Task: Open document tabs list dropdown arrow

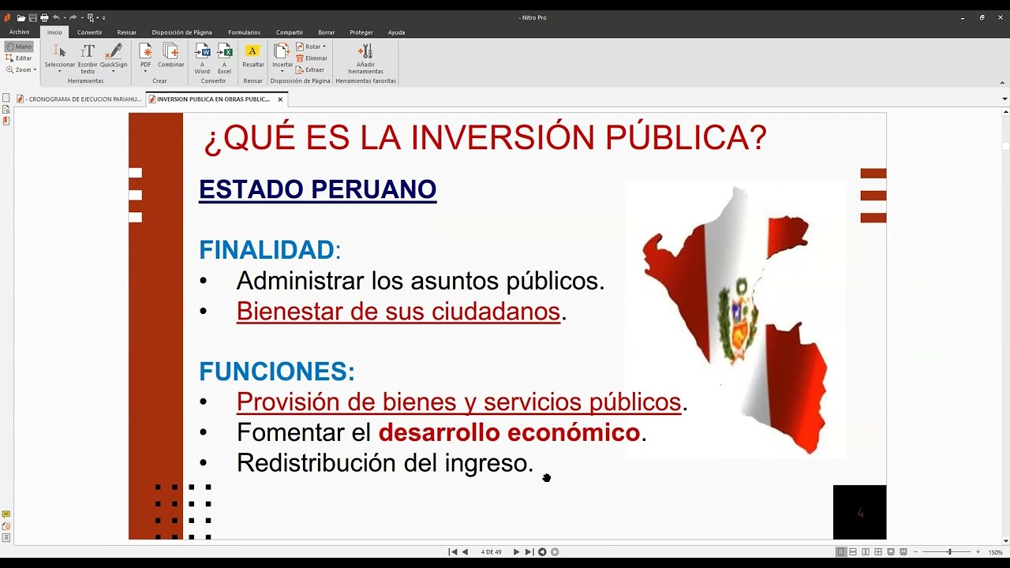Action: click(1004, 99)
